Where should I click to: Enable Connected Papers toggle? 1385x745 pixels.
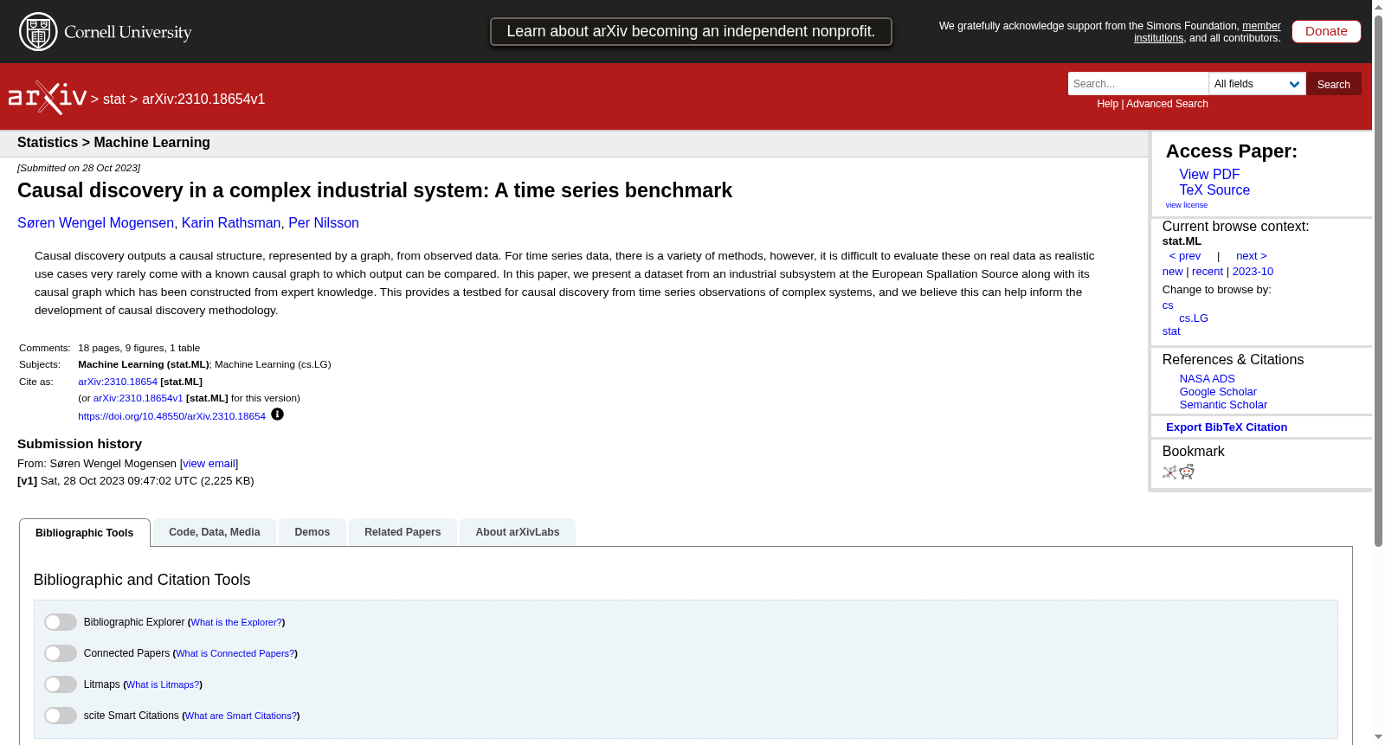coord(61,653)
